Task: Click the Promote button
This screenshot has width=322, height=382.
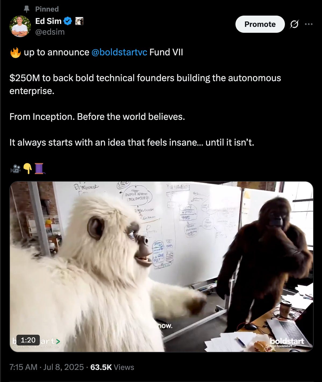Action: coord(260,24)
